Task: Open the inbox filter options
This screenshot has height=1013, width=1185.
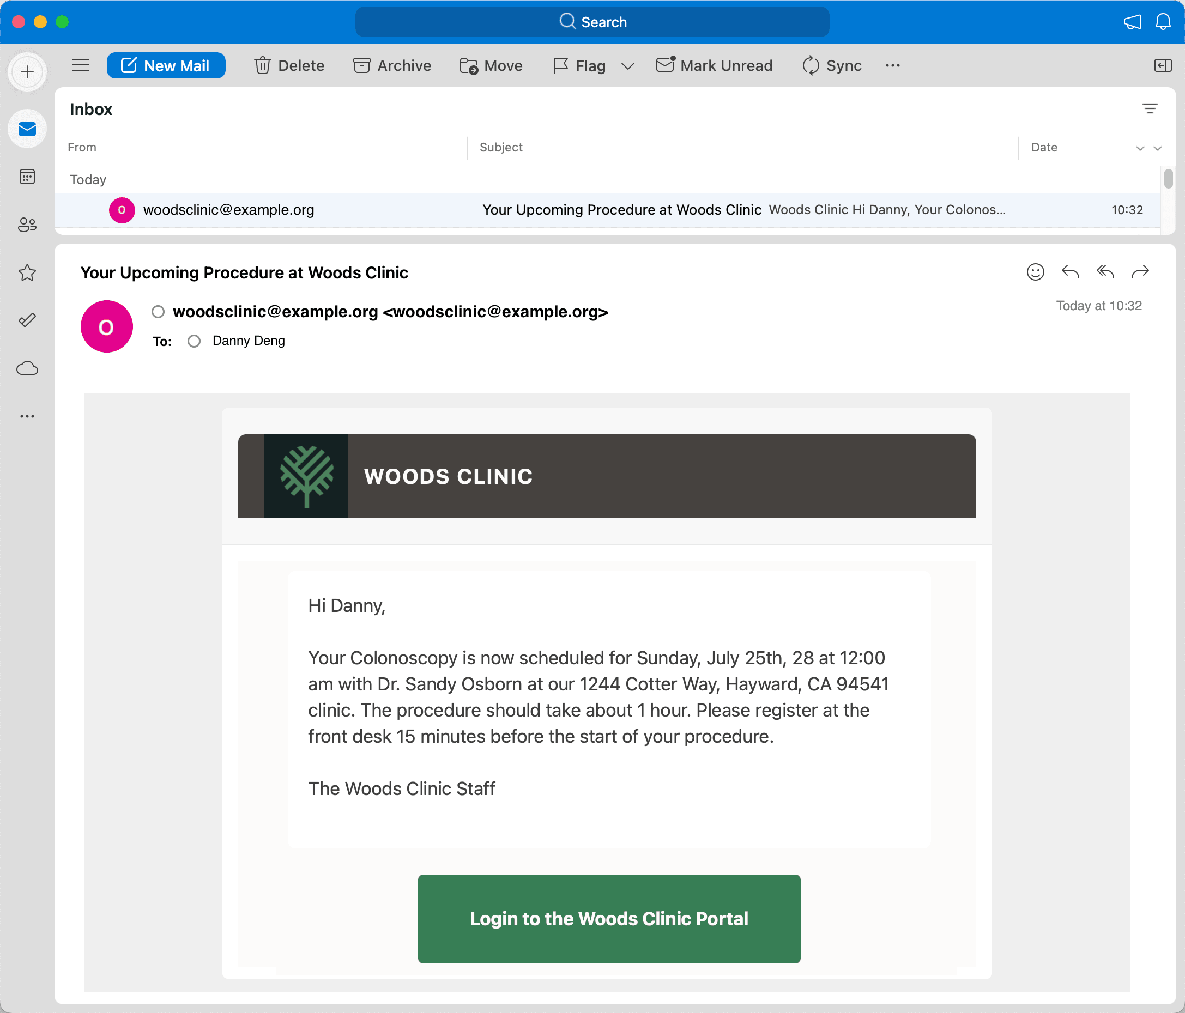Action: [1150, 108]
